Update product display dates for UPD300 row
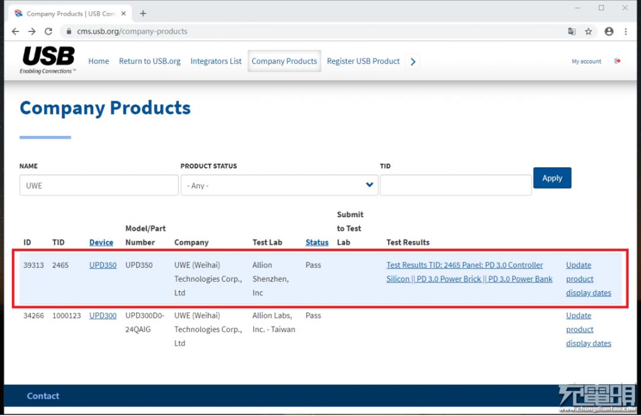 588,330
